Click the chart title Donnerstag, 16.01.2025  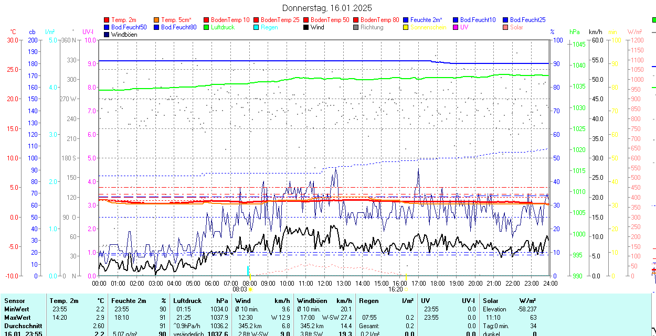tap(327, 8)
